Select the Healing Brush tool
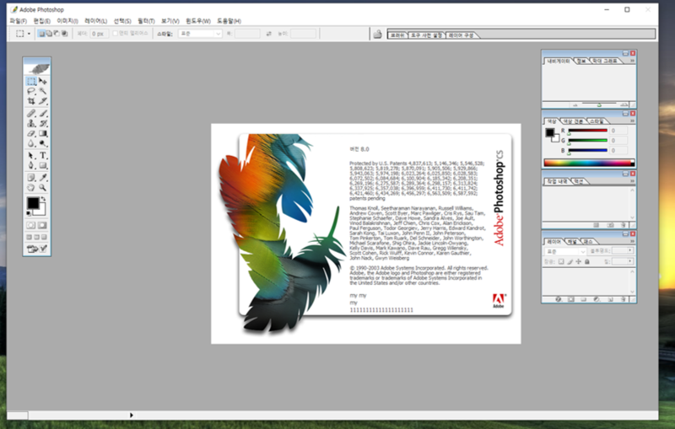This screenshot has width=675, height=429. pyautogui.click(x=31, y=114)
